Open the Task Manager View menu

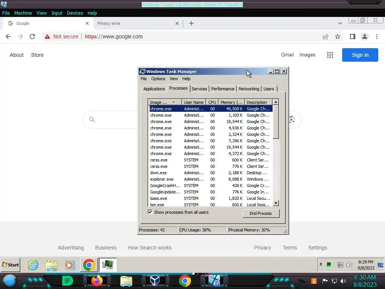[x=174, y=79]
